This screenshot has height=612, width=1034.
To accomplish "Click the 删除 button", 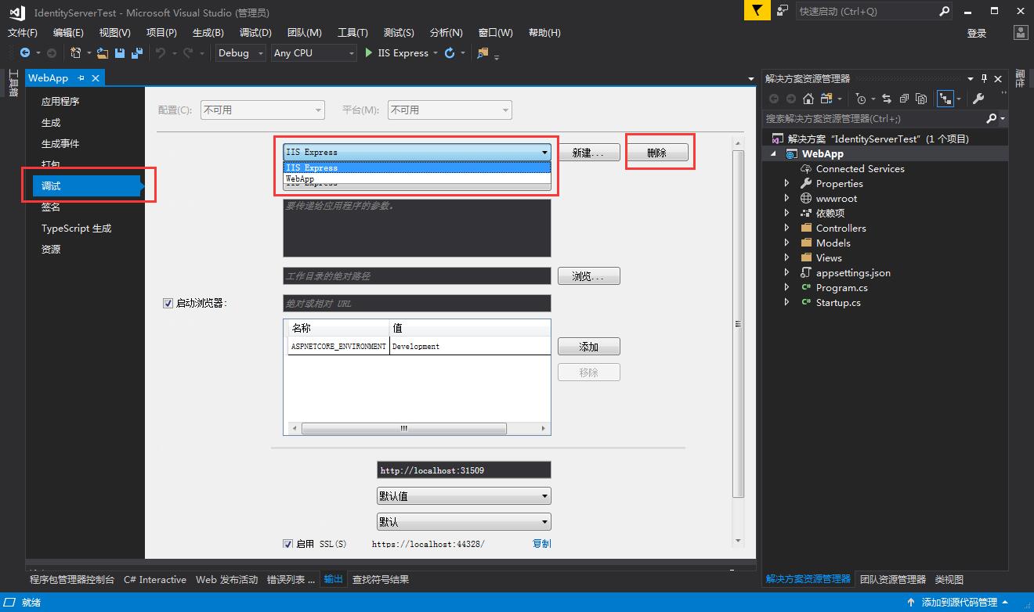I will (656, 153).
